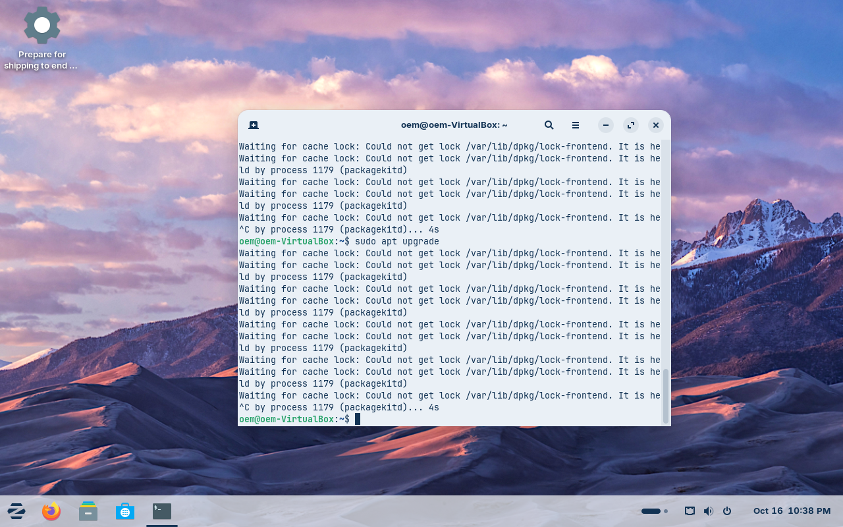Switch workspace using the pill indicator
Screen dimensions: 843x527
click(x=651, y=511)
